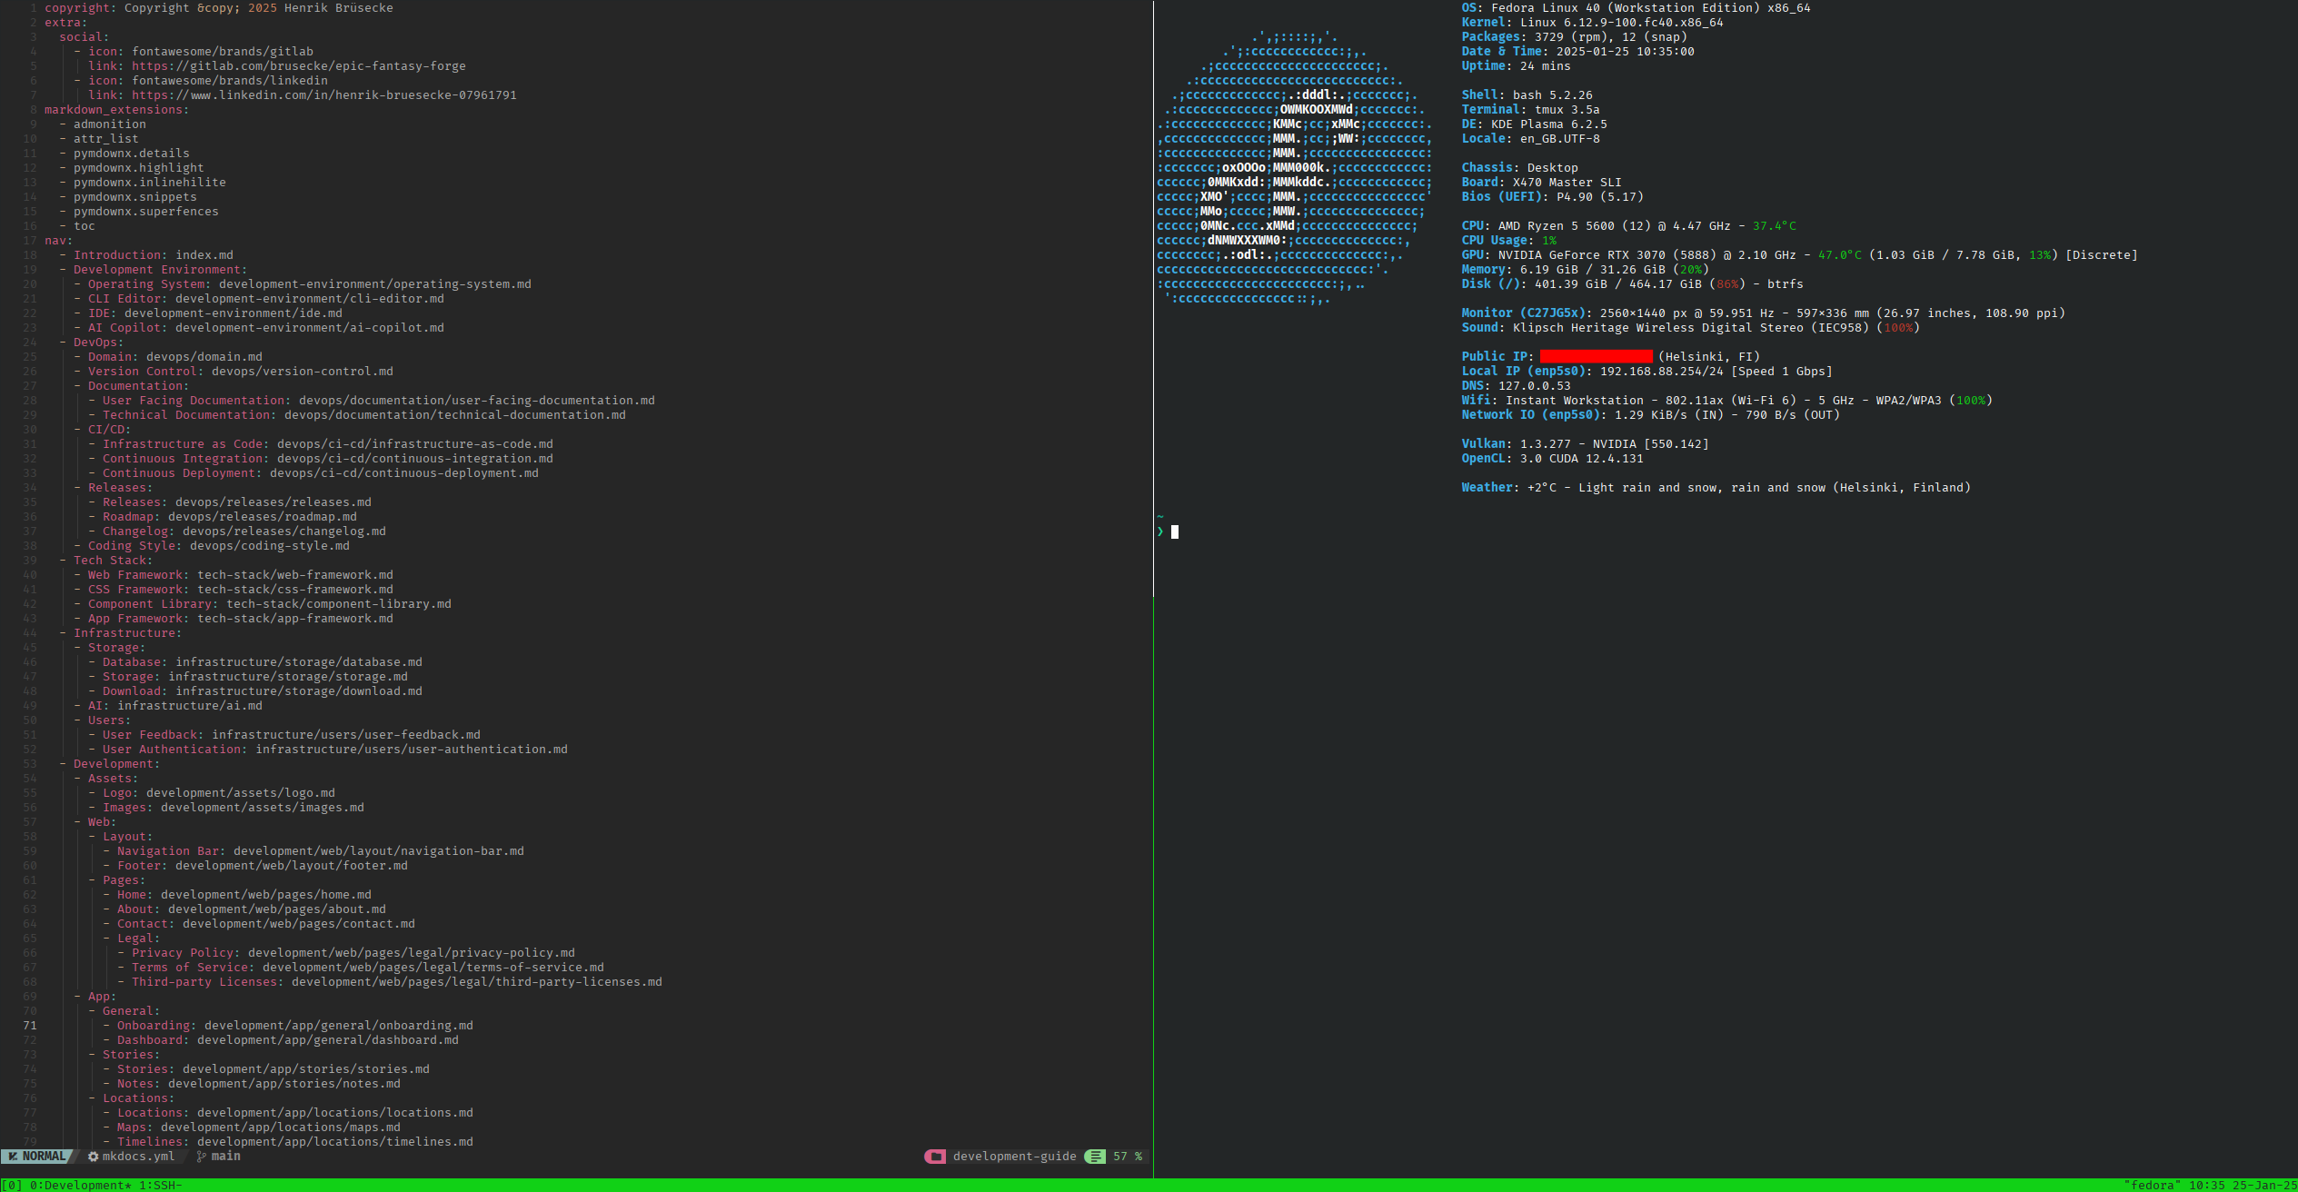Click the gear icon beside mkdocs.yml
2298x1192 pixels.
point(93,1157)
